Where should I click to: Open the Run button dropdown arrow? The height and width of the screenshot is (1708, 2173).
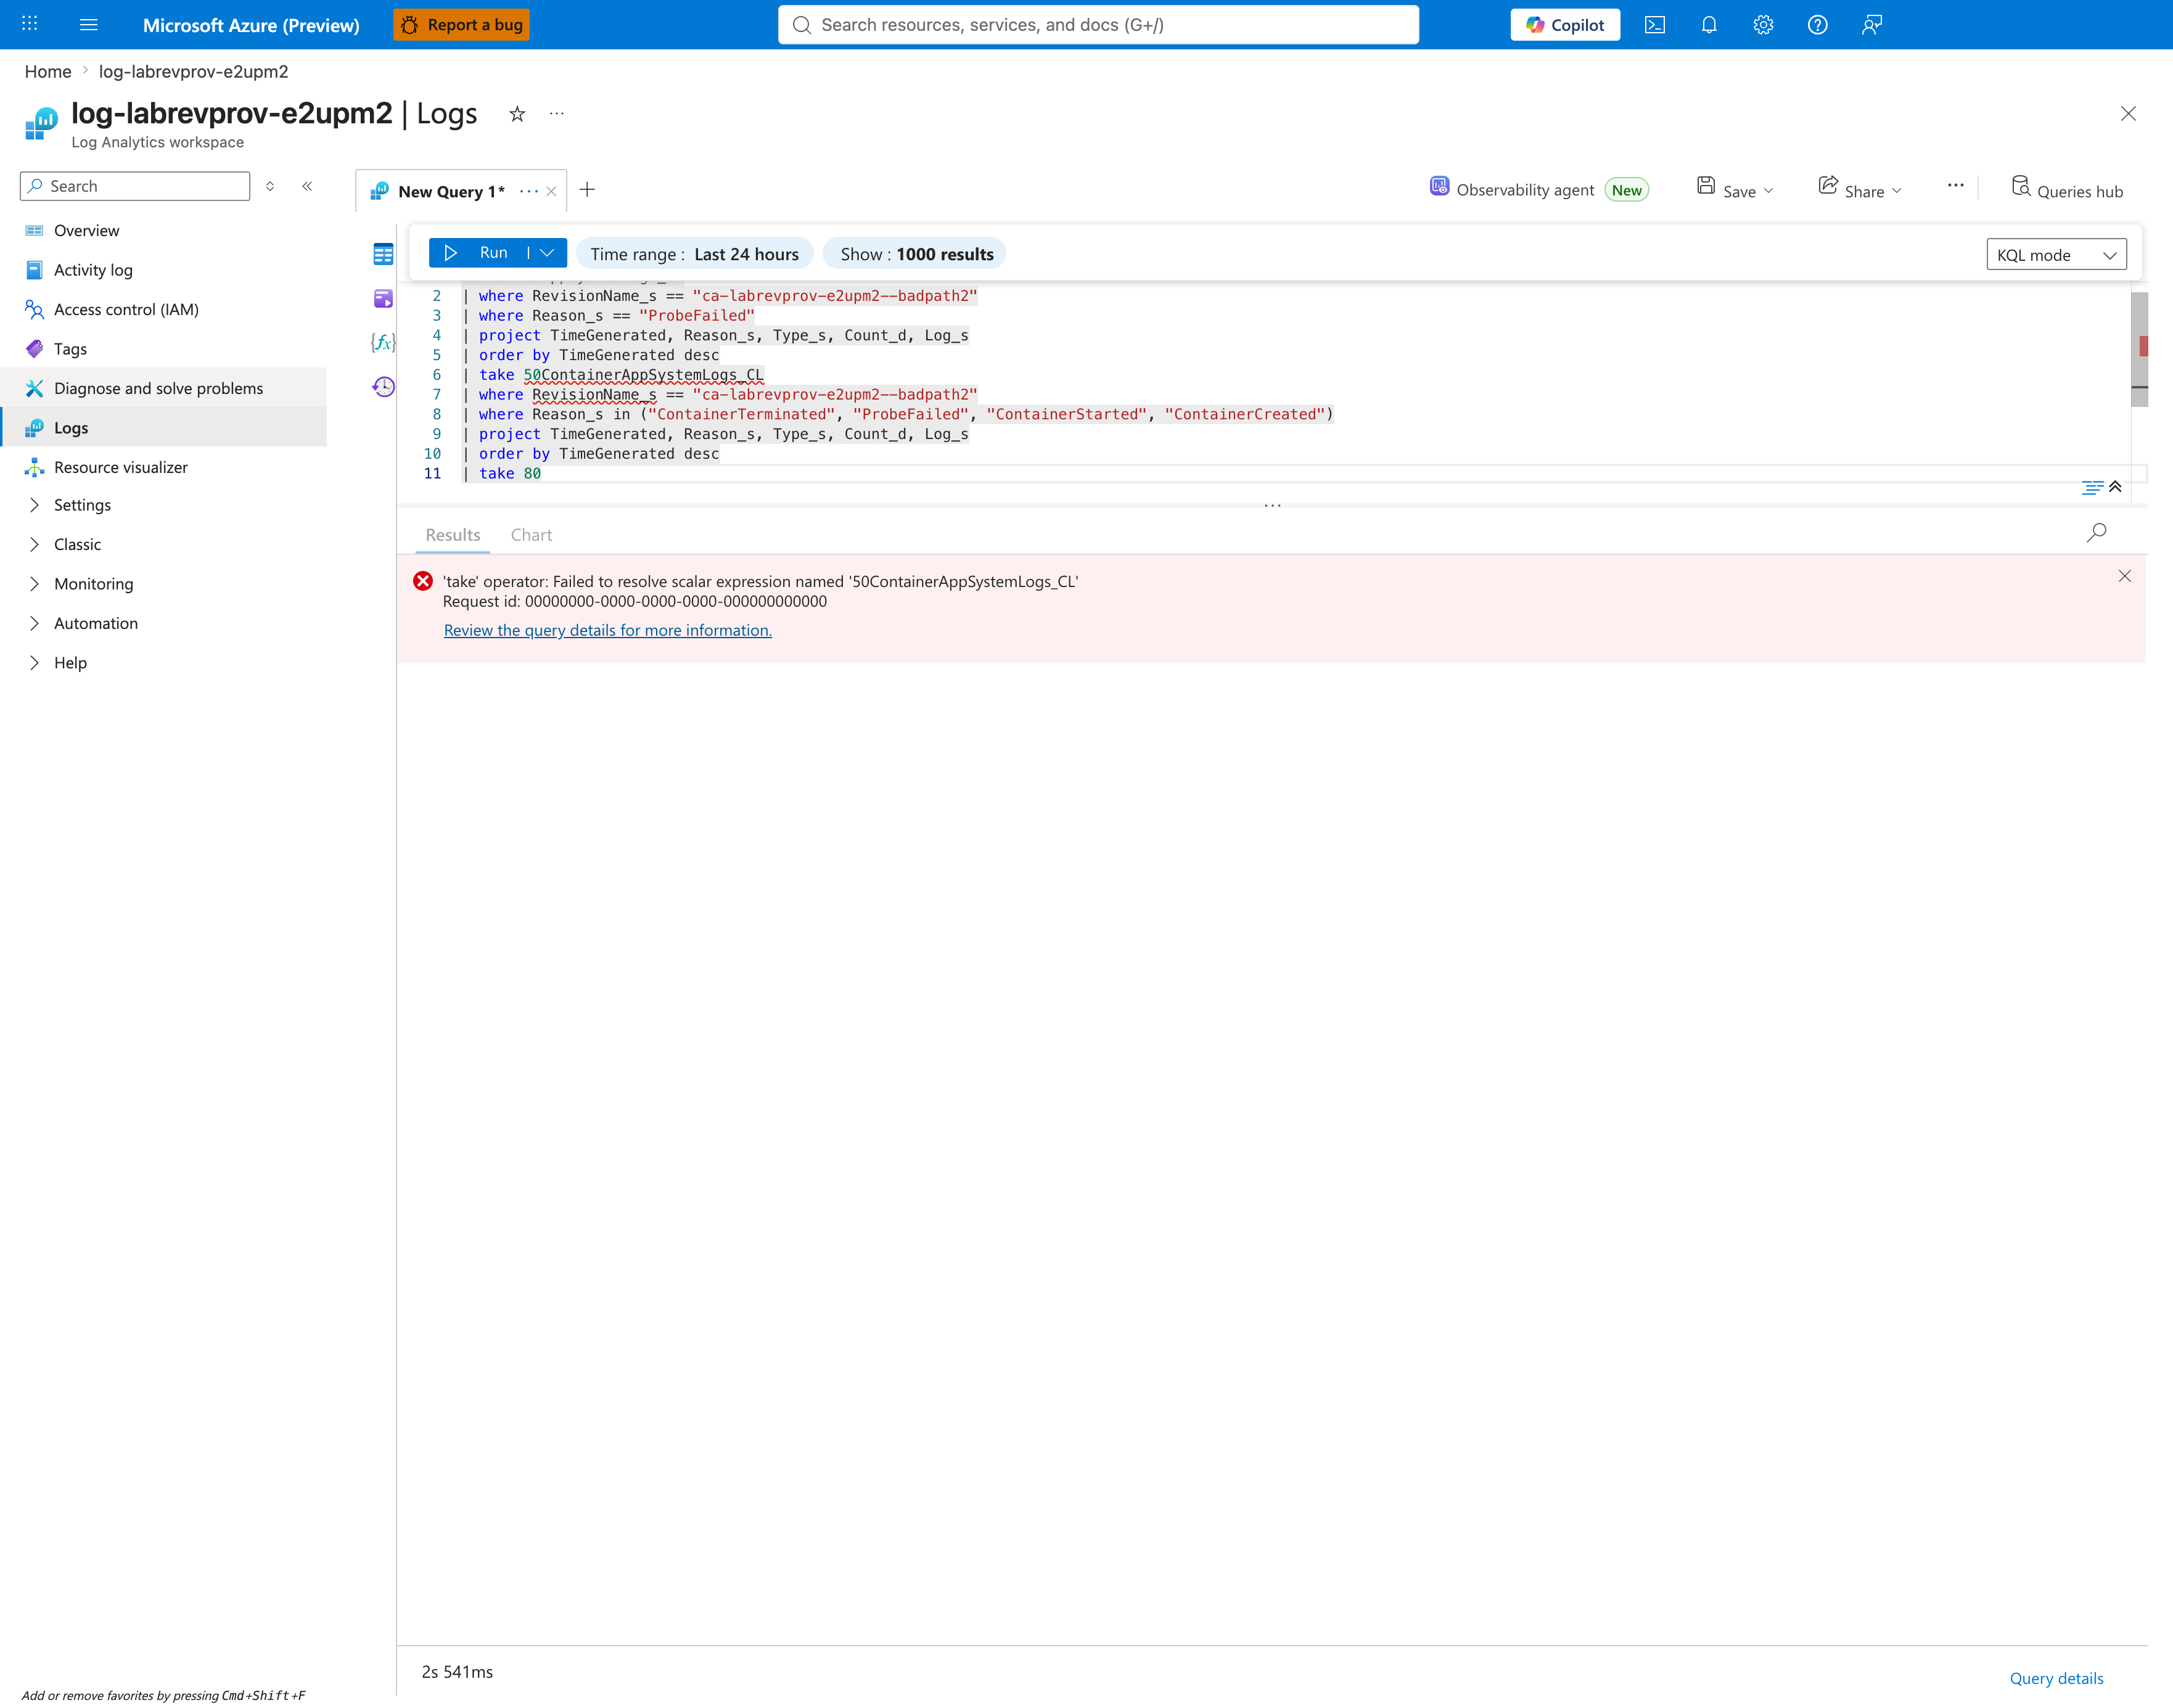click(547, 253)
